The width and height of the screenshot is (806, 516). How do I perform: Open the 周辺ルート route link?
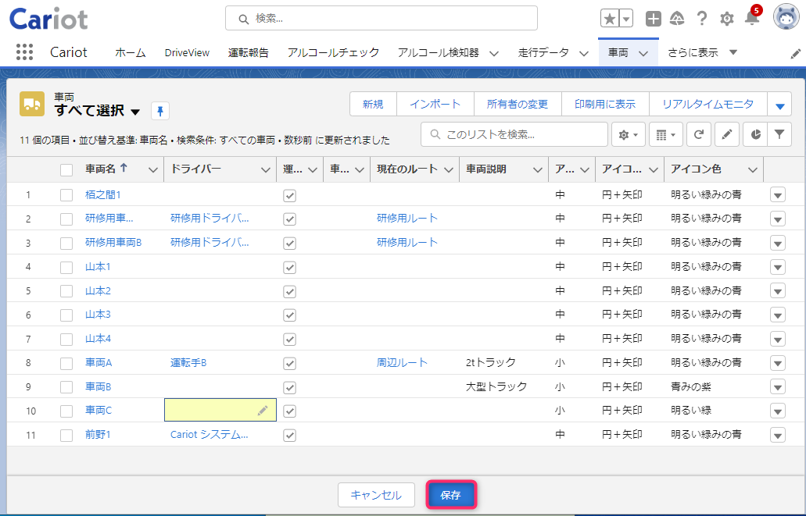coord(402,362)
